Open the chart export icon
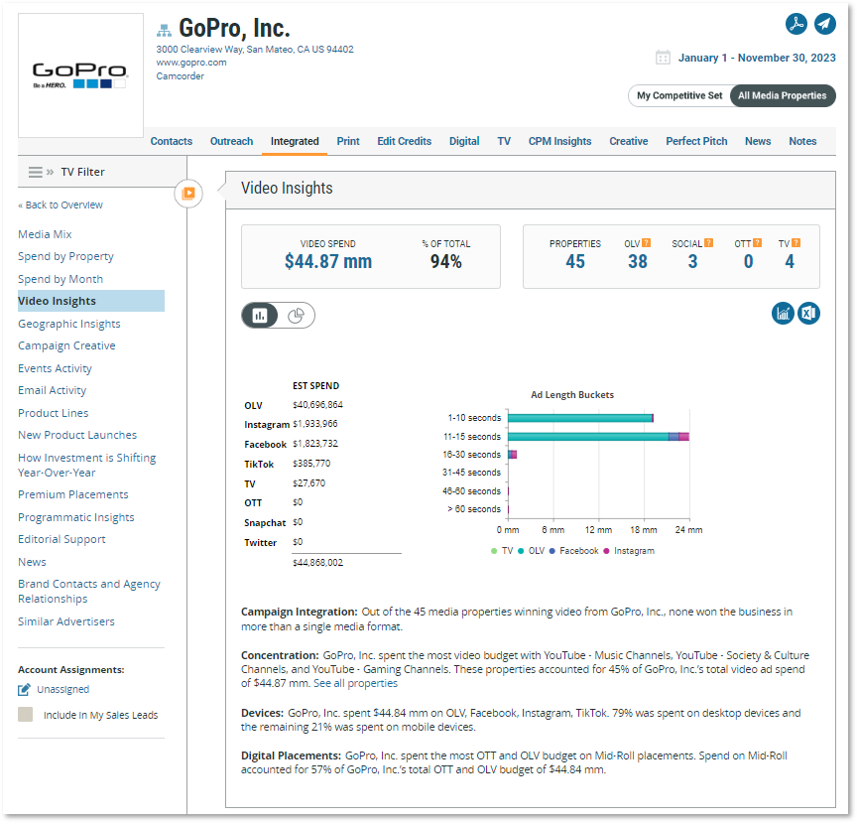The height and width of the screenshot is (823, 857). pyautogui.click(x=783, y=314)
